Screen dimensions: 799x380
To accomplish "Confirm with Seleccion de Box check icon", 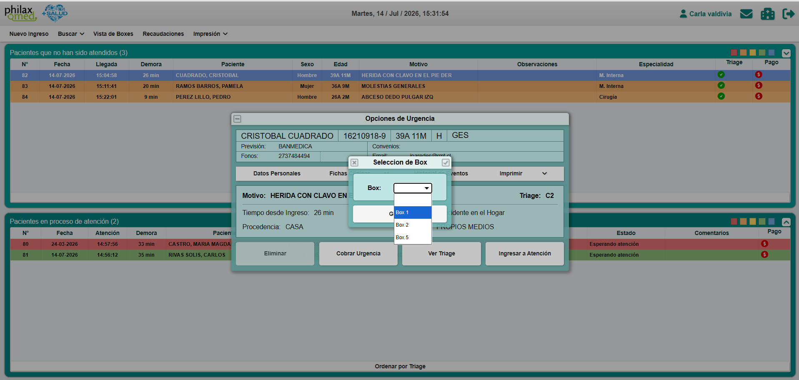I will [446, 162].
